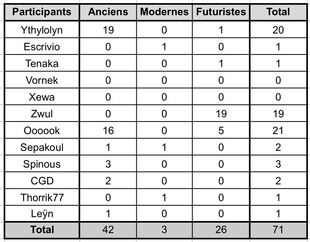Click the Participants header cell

tap(42, 12)
